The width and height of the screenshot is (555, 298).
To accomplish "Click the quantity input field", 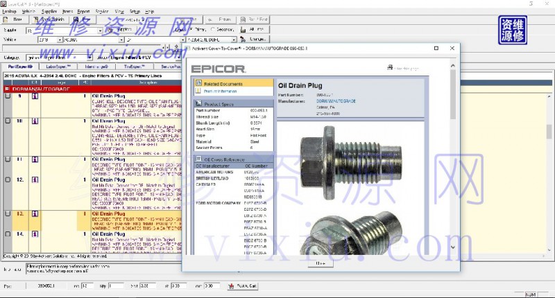I will (116, 286).
